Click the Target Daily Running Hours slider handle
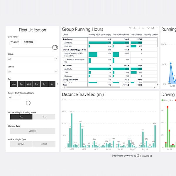This screenshot has width=176, height=176. coord(28,103)
